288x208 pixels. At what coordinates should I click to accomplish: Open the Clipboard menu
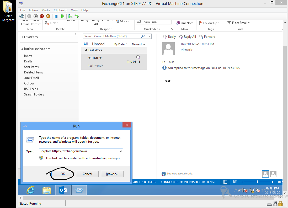point(61,10)
